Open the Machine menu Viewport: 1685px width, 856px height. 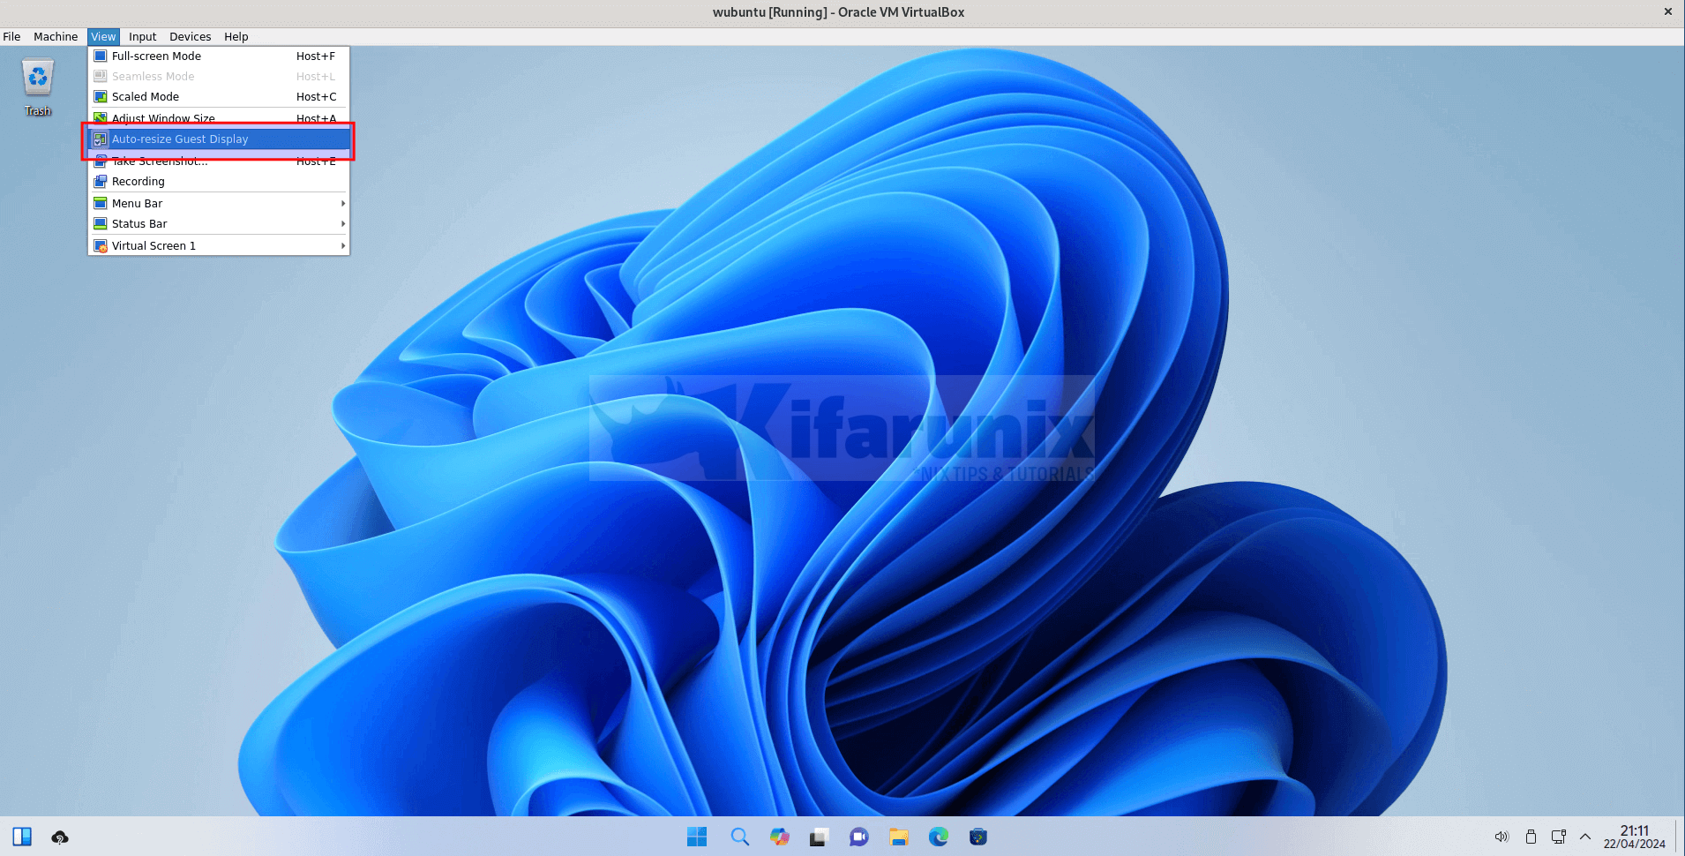tap(56, 37)
